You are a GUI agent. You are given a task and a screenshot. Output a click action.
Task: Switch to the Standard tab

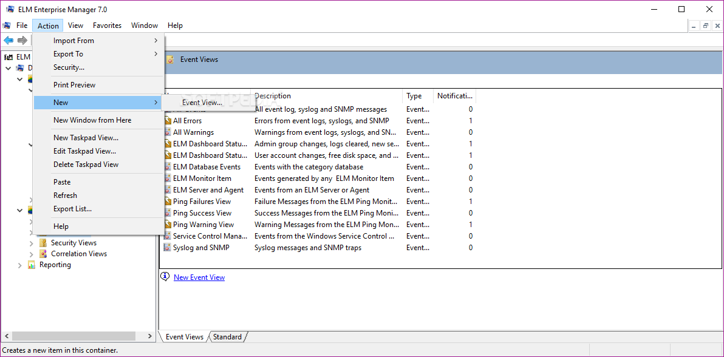227,337
